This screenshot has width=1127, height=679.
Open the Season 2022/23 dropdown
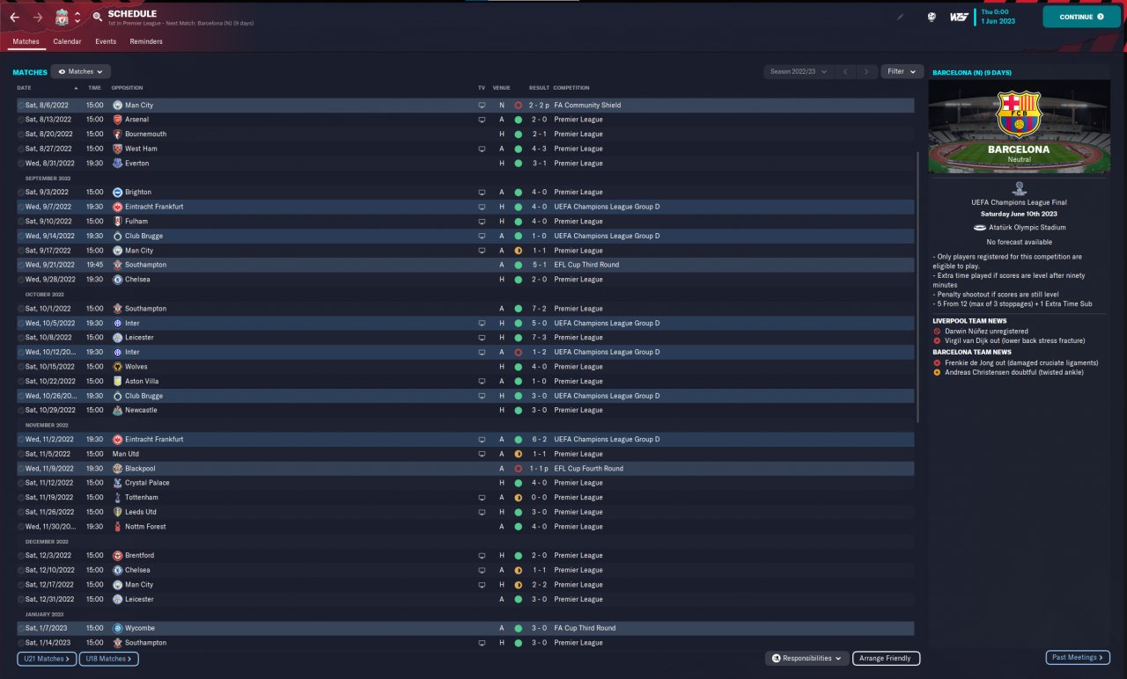(x=799, y=71)
